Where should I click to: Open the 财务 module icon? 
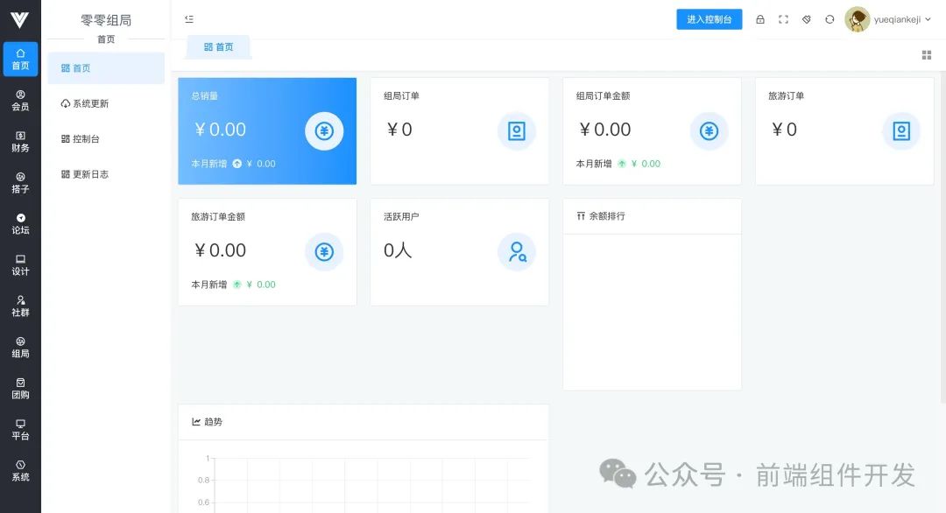[x=20, y=140]
